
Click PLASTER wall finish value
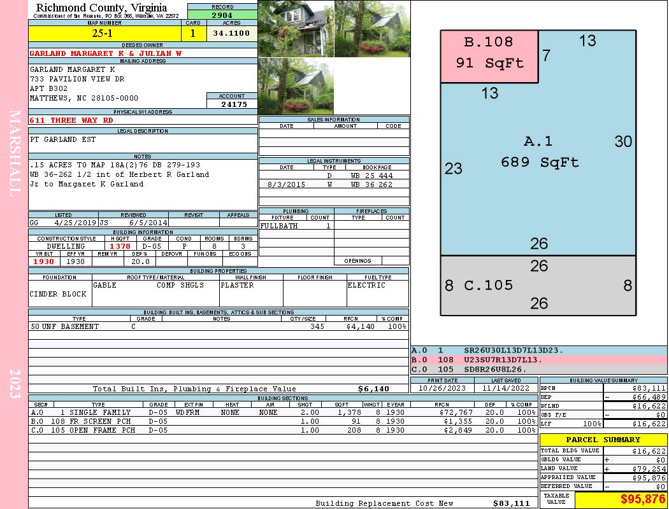pyautogui.click(x=237, y=285)
